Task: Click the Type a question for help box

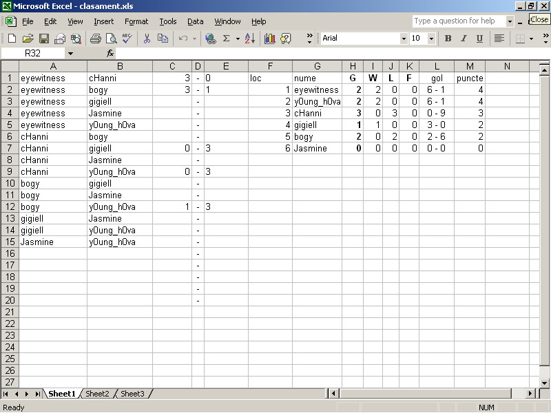Action: point(458,21)
